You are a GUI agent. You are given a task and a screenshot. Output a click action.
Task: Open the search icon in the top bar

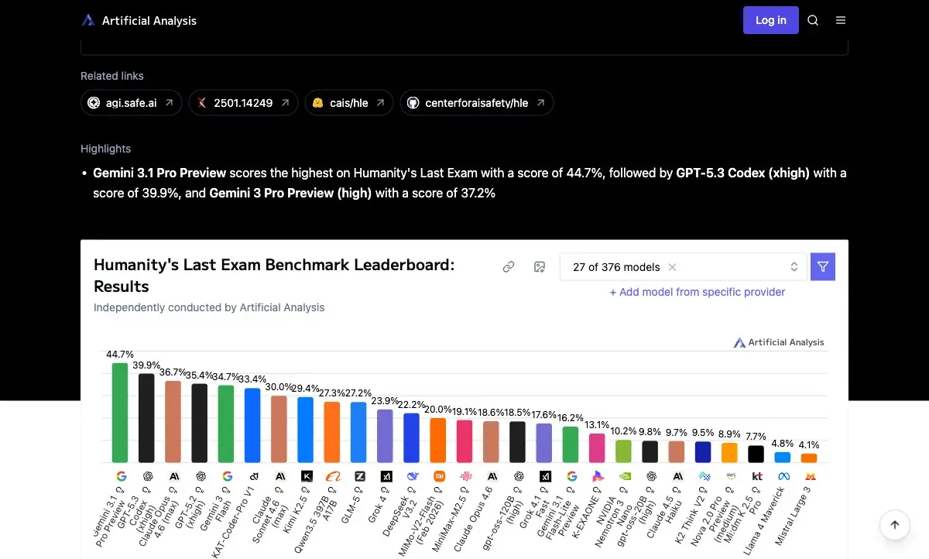coord(813,20)
